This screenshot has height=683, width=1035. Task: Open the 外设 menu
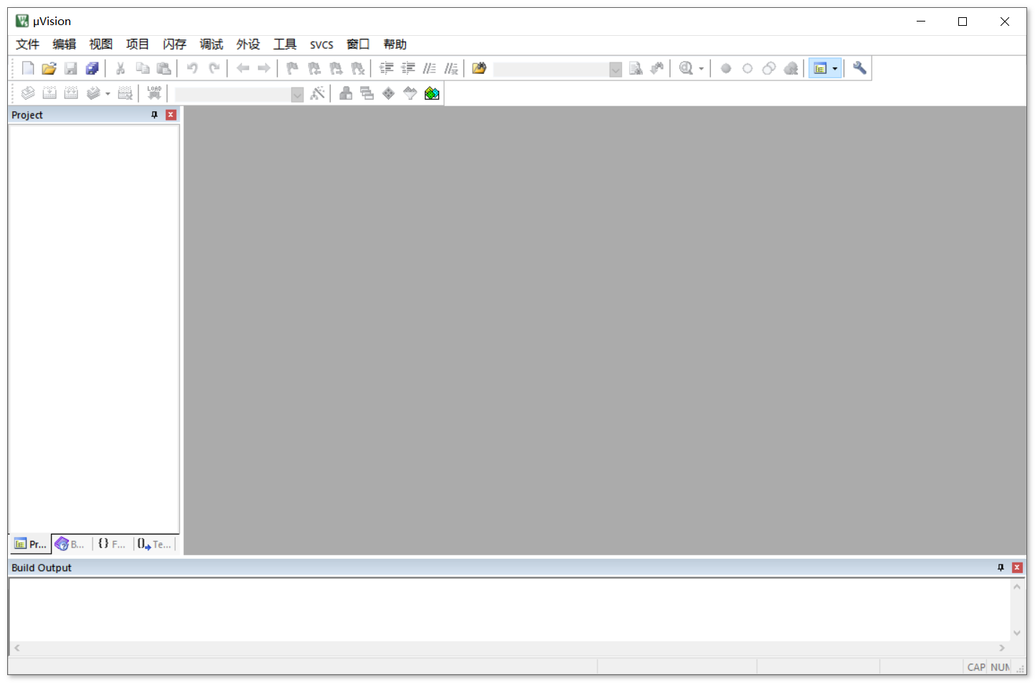pyautogui.click(x=248, y=44)
